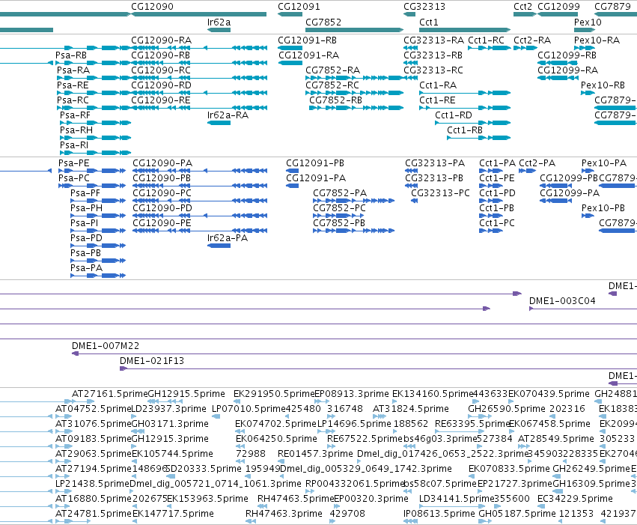Viewport: 637px width, 525px height.
Task: Click protein Psa-PE label
Action: [x=73, y=163]
